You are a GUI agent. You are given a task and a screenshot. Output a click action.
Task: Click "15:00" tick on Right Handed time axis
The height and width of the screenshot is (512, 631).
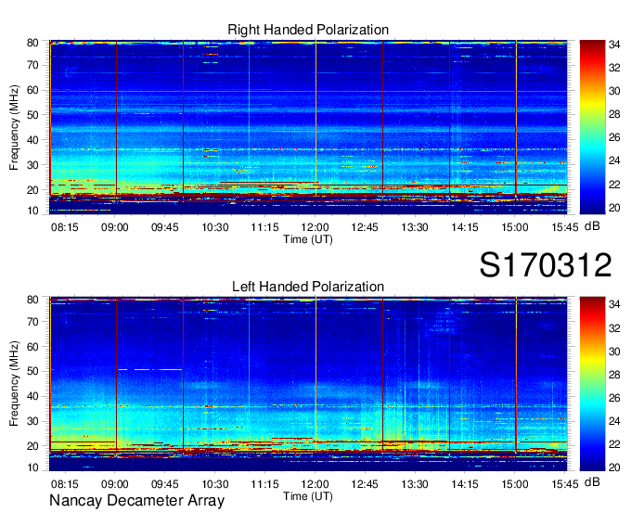[515, 227]
